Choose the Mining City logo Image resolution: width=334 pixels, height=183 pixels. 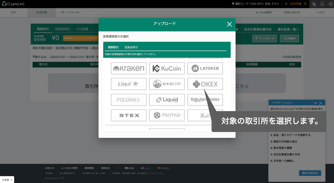167,84
